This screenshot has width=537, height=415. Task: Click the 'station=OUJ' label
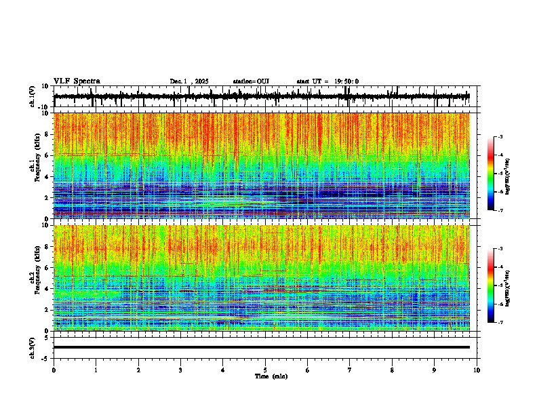[x=251, y=81]
